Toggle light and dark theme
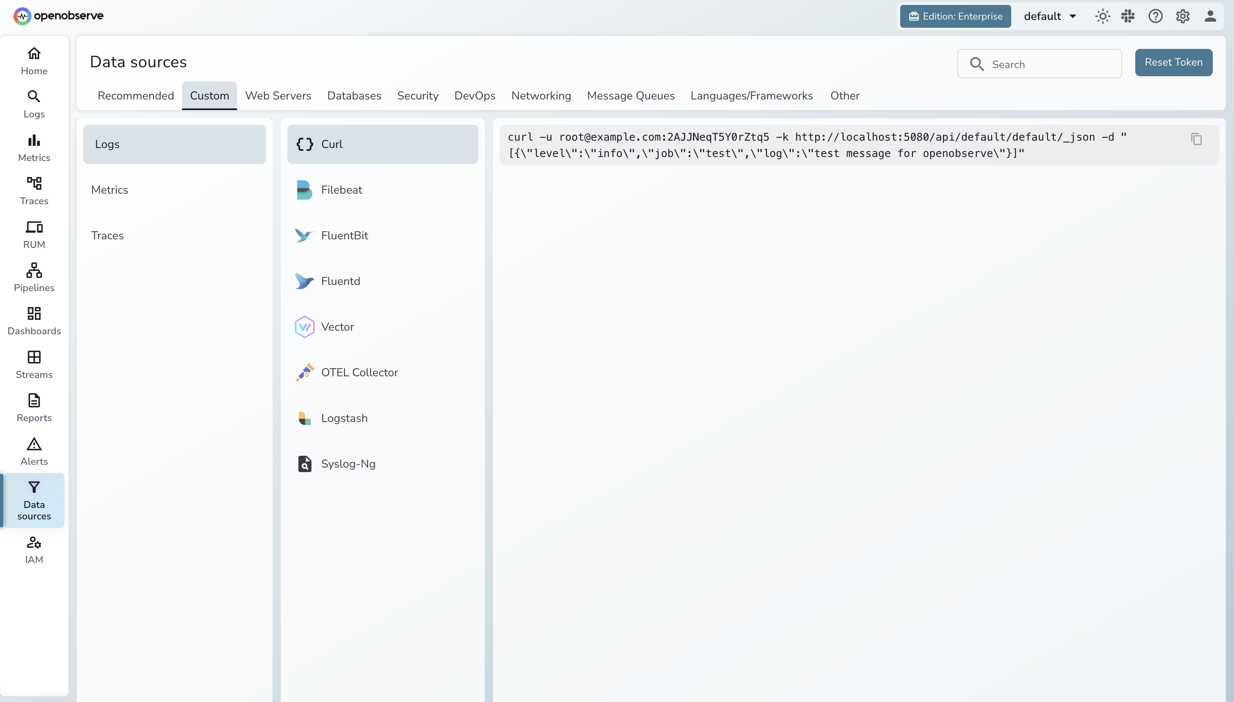 (x=1102, y=16)
